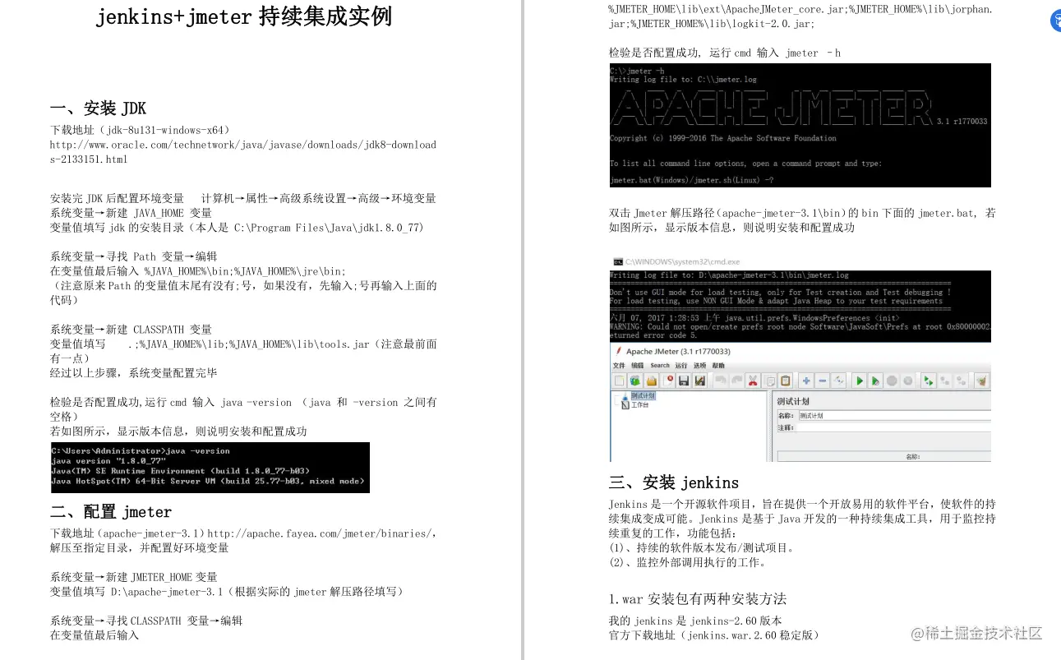Open the 运行 menu in JMeter

680,366
